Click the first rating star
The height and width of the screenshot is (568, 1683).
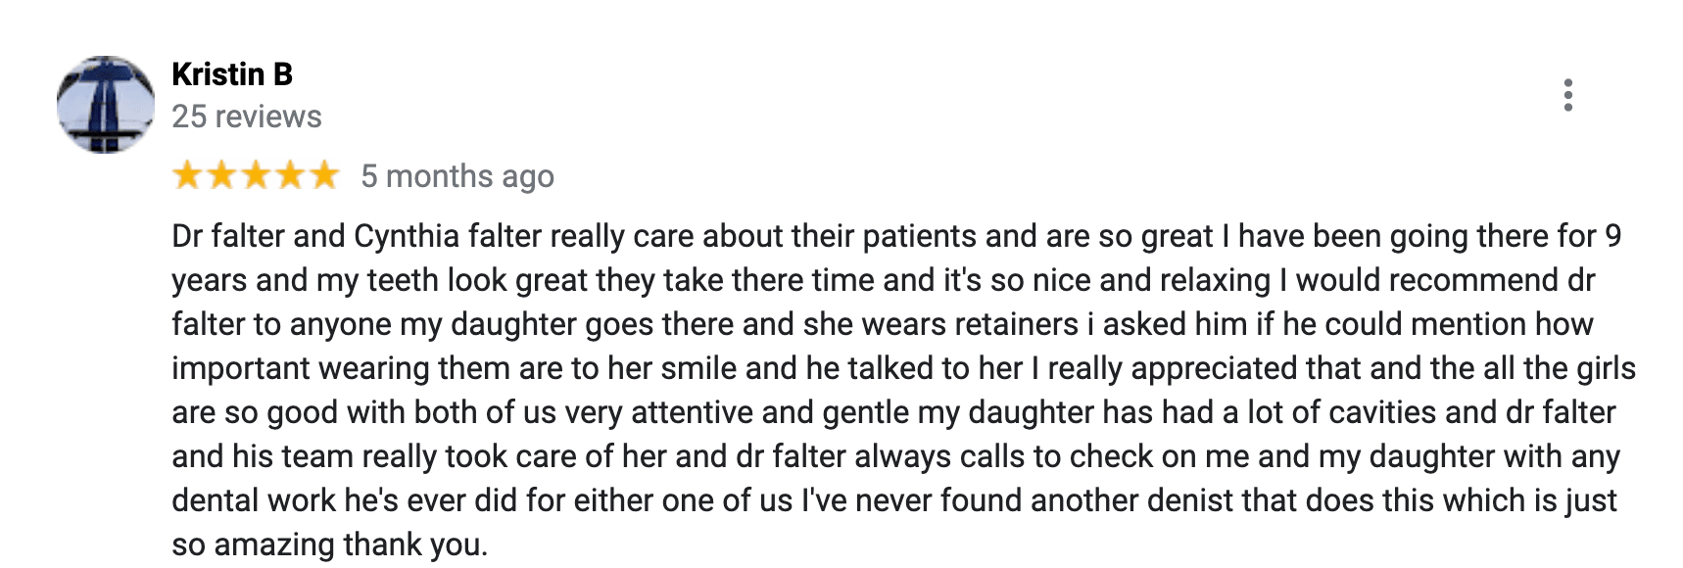[x=187, y=175]
